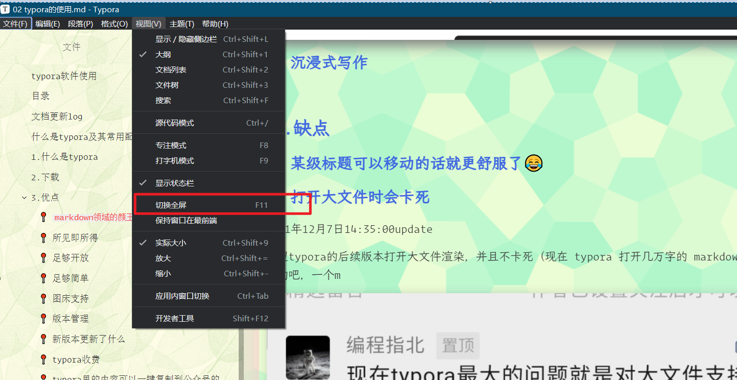Click the laughing emoji in the heading
737x380 pixels.
pyautogui.click(x=534, y=163)
